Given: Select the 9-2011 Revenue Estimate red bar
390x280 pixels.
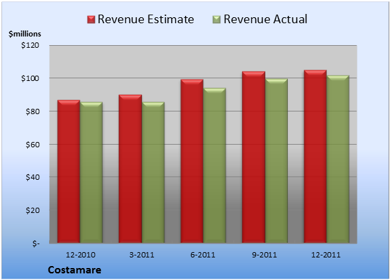Looking at the screenshot, I should click(253, 157).
